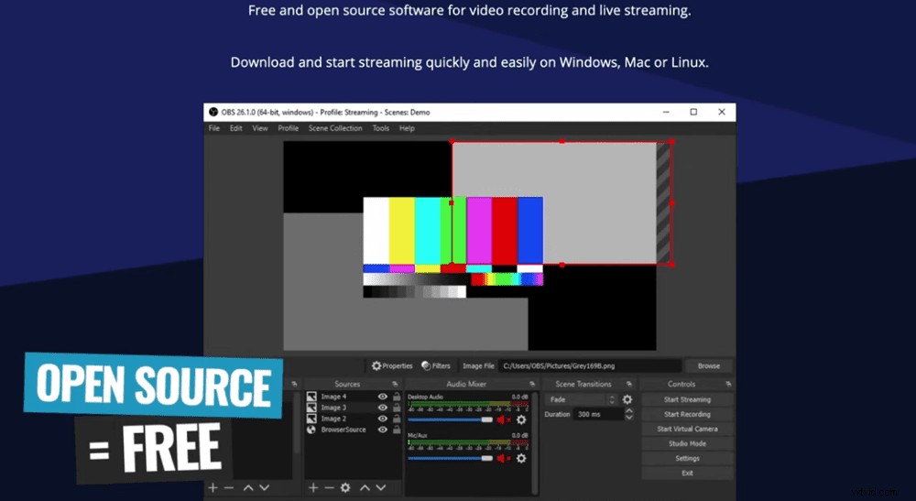The height and width of the screenshot is (501, 916).
Task: Open the Tools menu
Action: tap(380, 128)
